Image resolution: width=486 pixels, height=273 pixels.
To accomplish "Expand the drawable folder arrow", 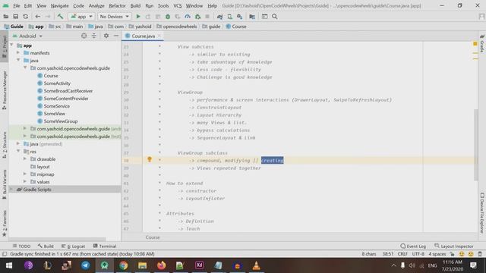I will pyautogui.click(x=25, y=158).
